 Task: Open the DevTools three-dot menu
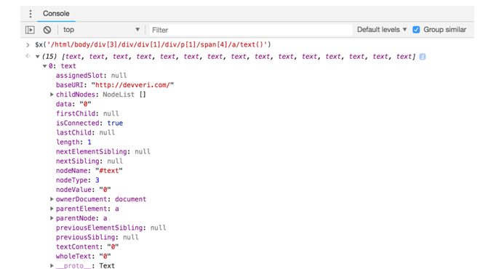pyautogui.click(x=31, y=14)
